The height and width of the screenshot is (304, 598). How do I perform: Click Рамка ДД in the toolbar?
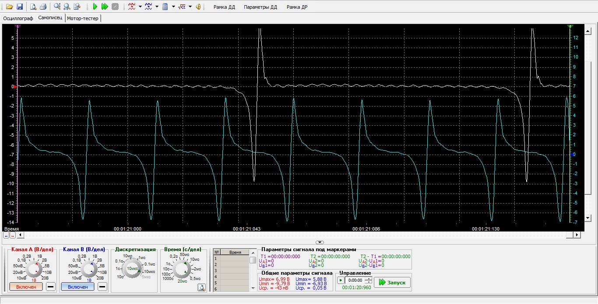click(x=224, y=7)
